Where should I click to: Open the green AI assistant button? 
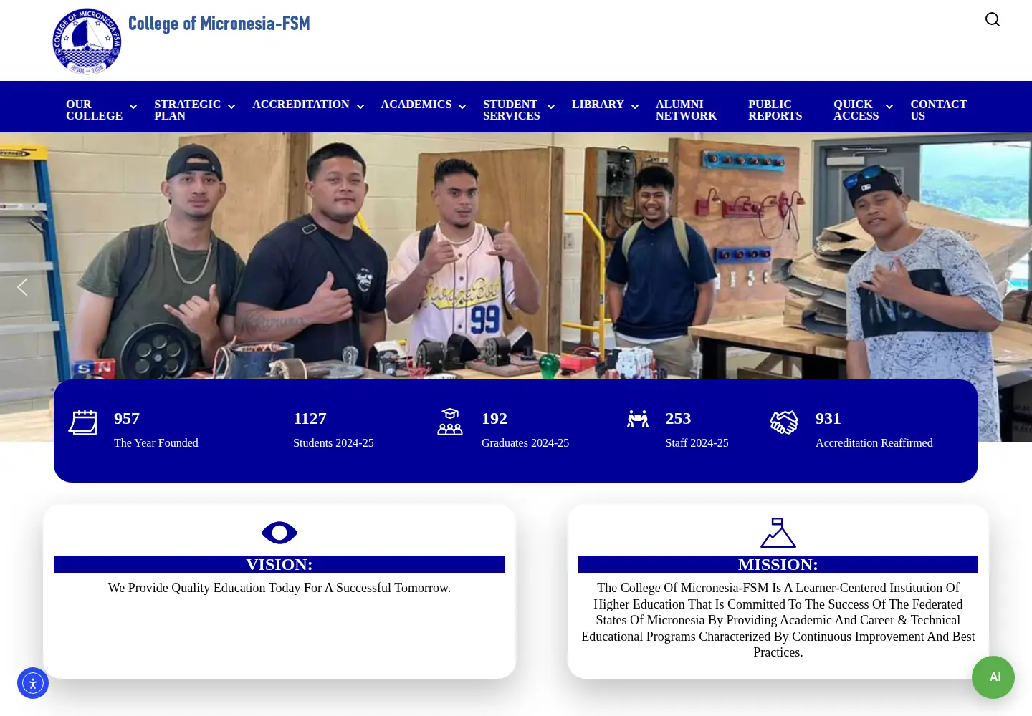(993, 677)
